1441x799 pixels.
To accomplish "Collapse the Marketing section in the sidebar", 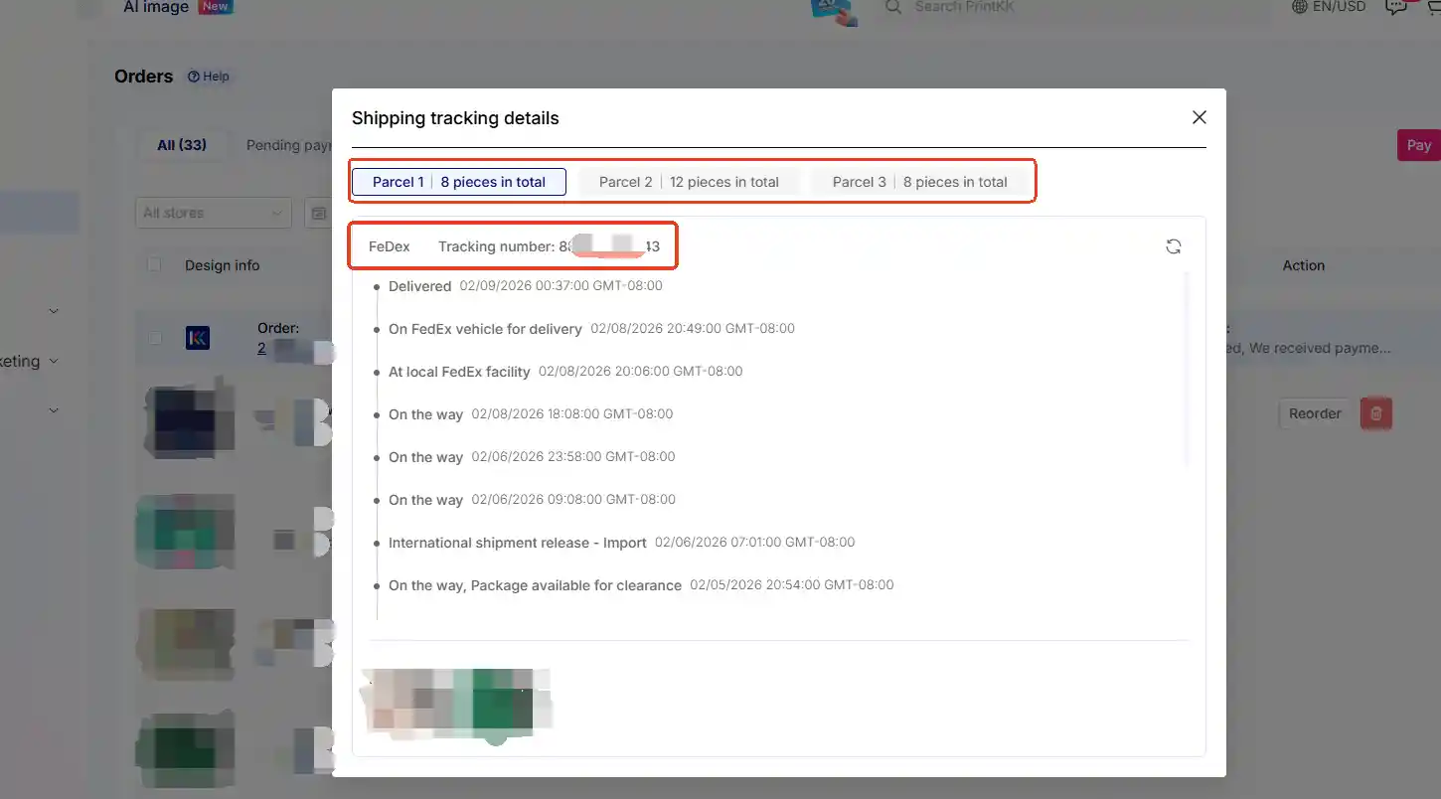I will point(53,361).
